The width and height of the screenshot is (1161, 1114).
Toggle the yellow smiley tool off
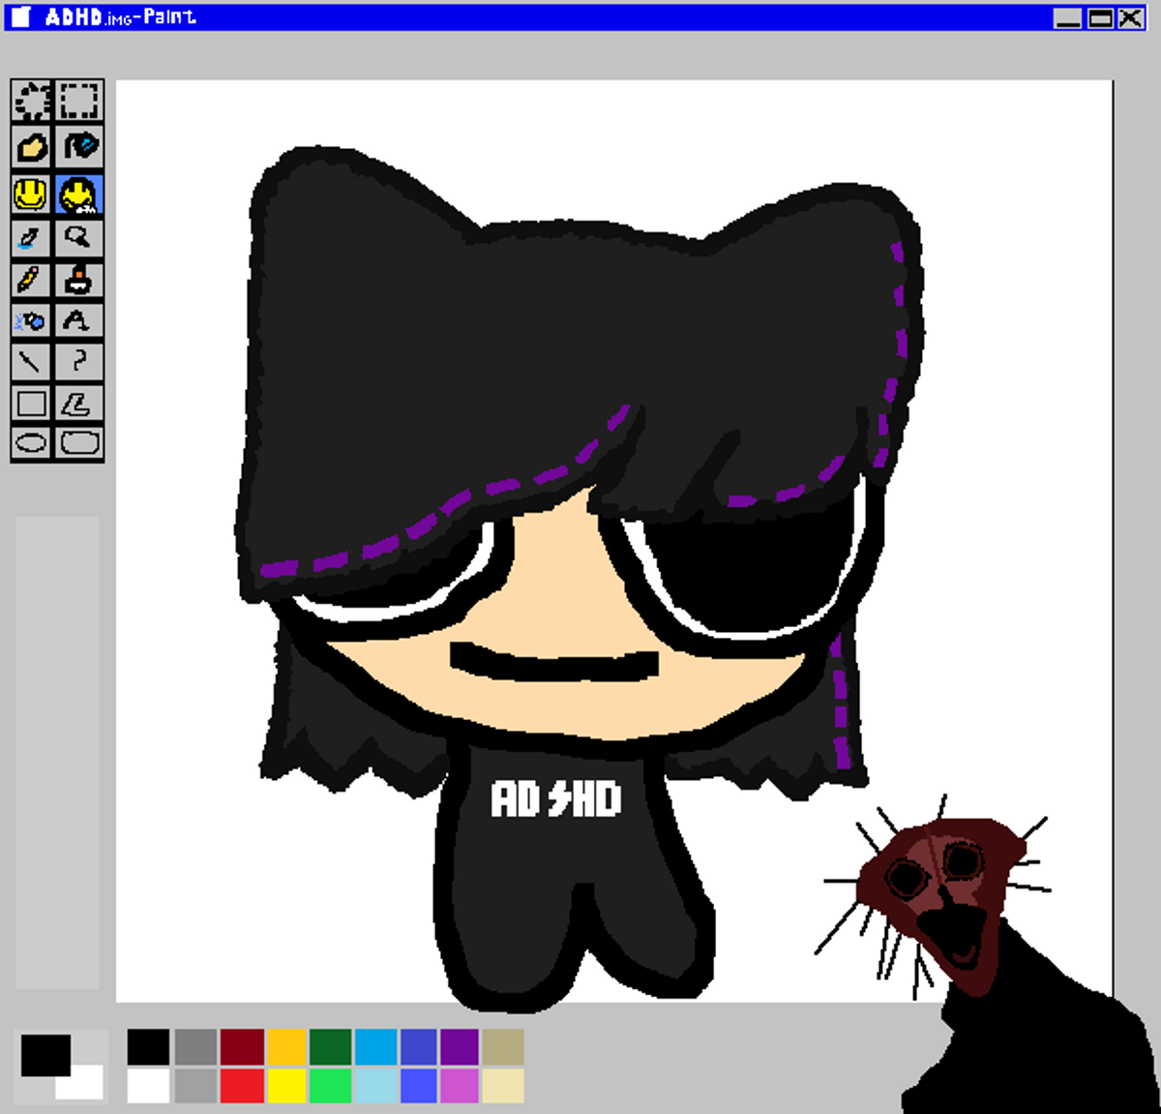click(x=31, y=194)
